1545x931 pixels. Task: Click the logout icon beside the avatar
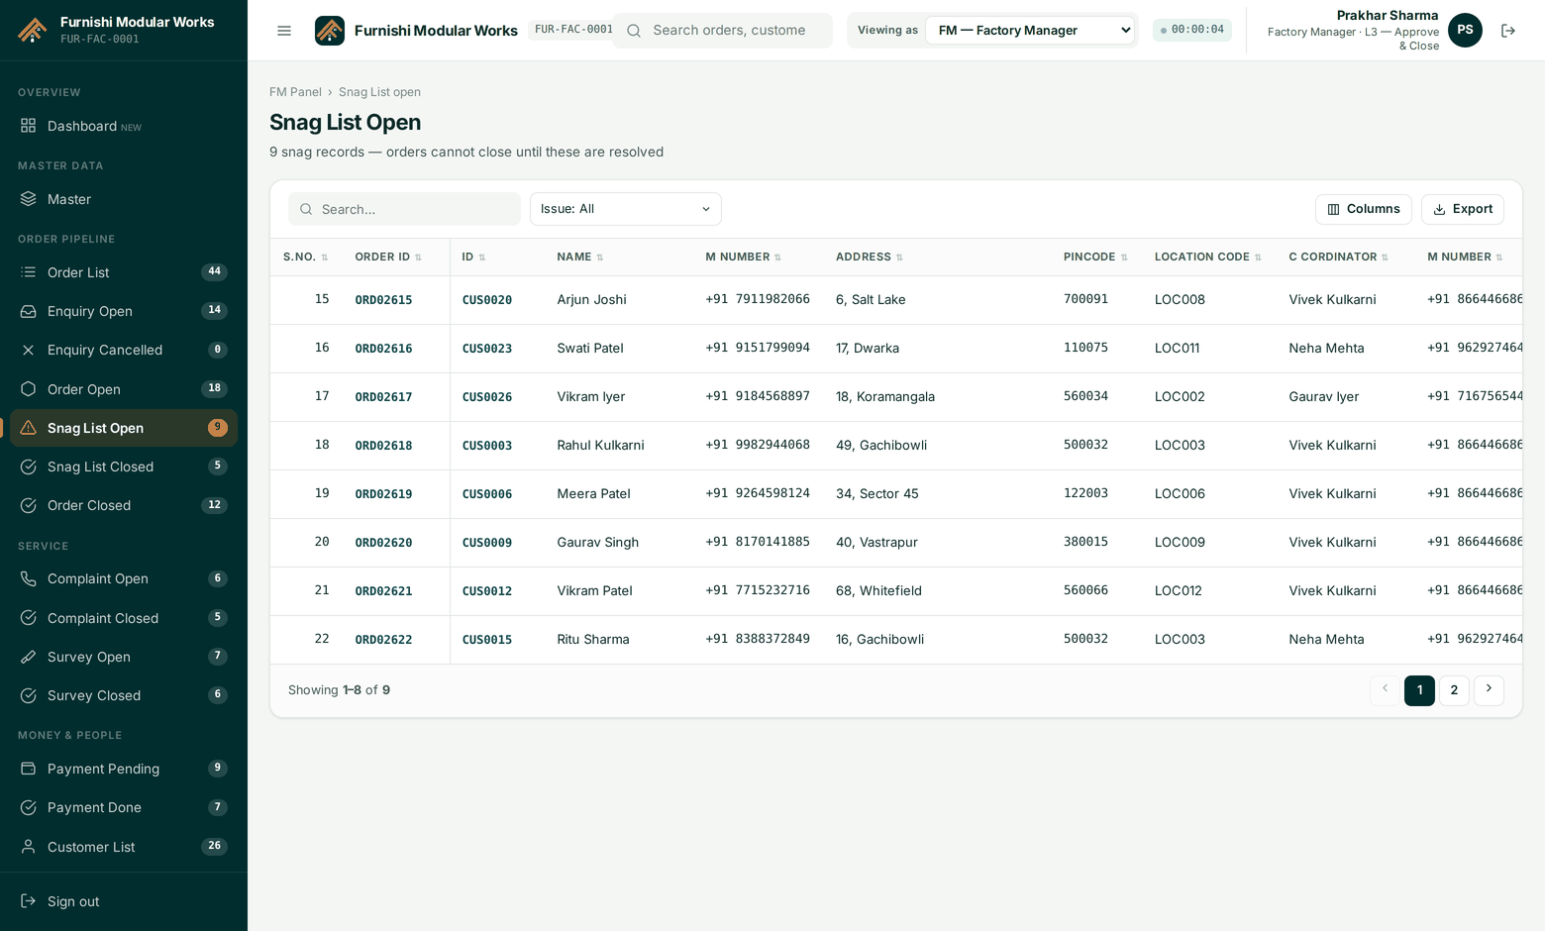click(x=1508, y=31)
